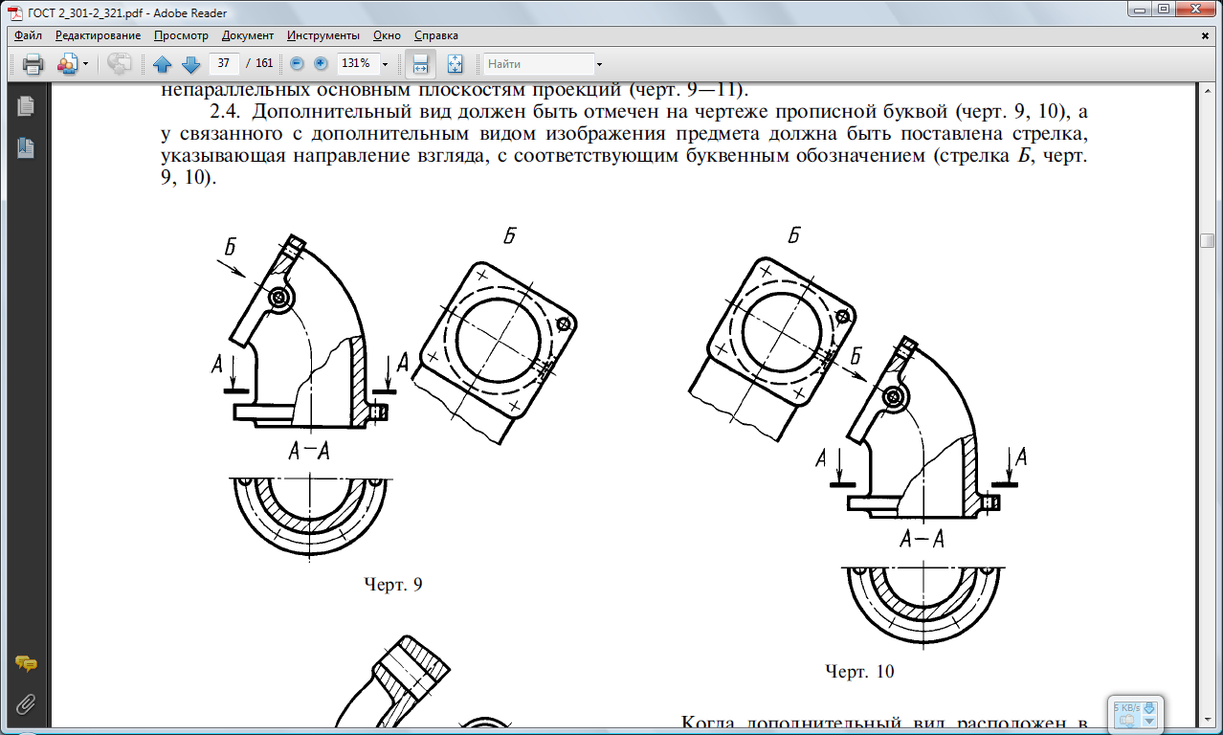The image size is (1223, 735).
Task: Click the zoom percentage field 131%
Action: pyautogui.click(x=356, y=63)
